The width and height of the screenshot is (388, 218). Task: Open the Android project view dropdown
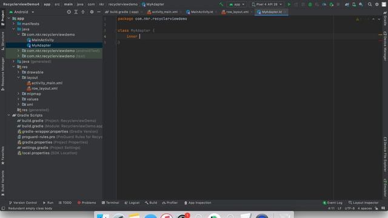(22, 12)
